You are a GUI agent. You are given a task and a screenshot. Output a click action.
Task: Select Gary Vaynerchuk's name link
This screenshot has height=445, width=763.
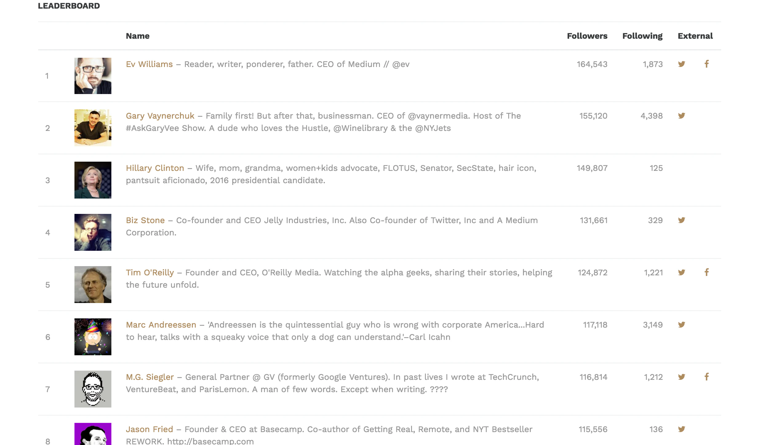[x=160, y=116]
